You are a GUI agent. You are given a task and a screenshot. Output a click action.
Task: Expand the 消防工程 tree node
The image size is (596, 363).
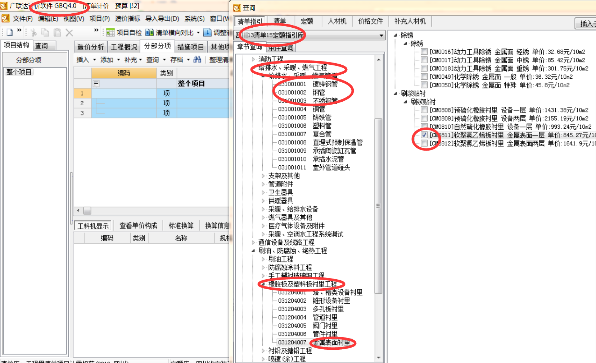tap(253, 59)
